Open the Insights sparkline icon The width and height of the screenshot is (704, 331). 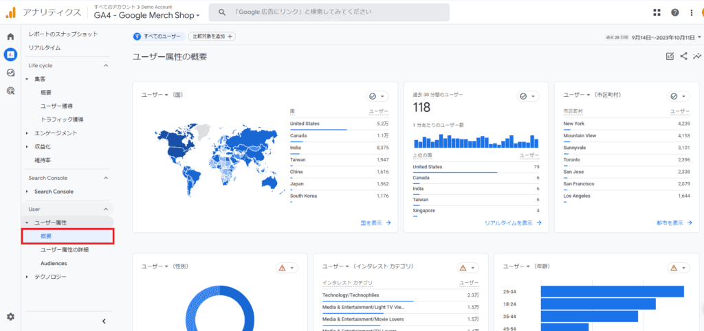(x=697, y=56)
